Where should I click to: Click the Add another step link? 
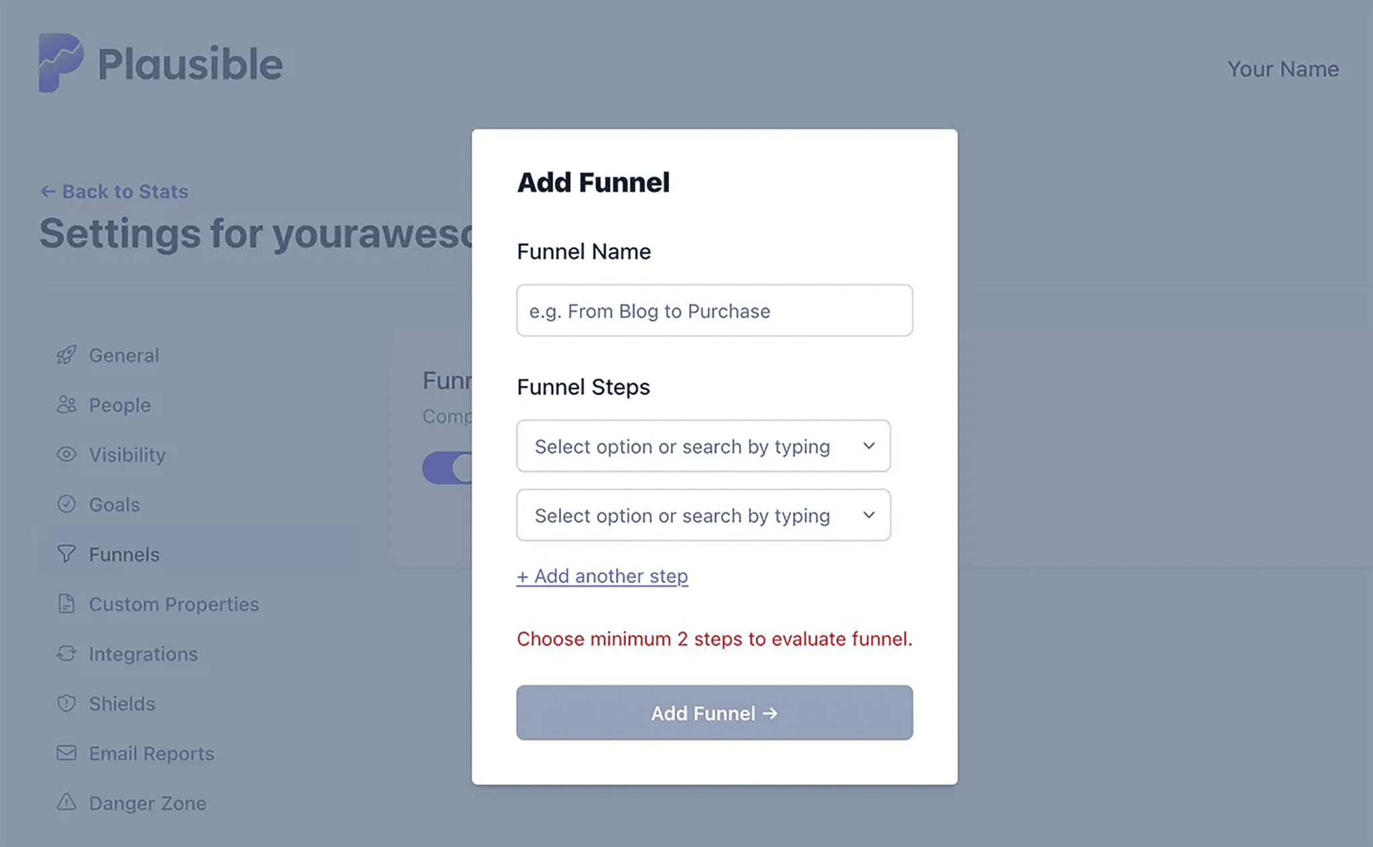point(602,576)
